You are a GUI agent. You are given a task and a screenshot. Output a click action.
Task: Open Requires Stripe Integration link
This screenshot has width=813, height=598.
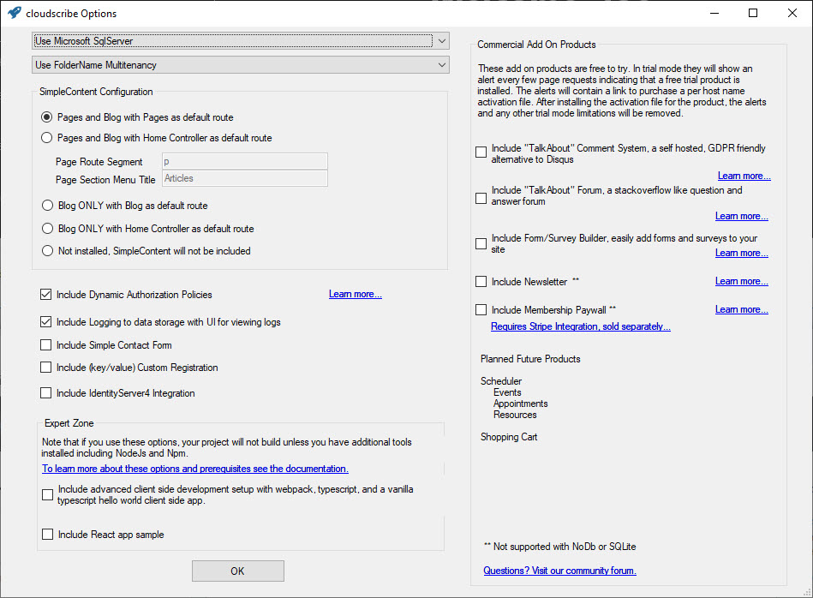tap(581, 326)
